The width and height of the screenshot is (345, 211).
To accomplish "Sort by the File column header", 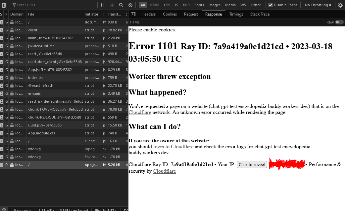I will pos(55,14).
